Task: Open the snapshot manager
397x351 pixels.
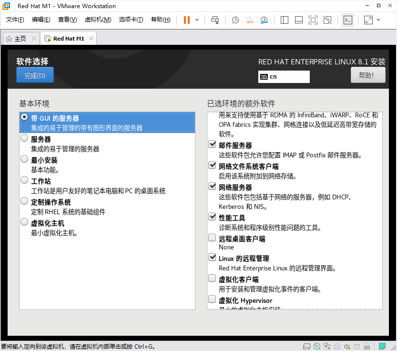Action: 264,20
